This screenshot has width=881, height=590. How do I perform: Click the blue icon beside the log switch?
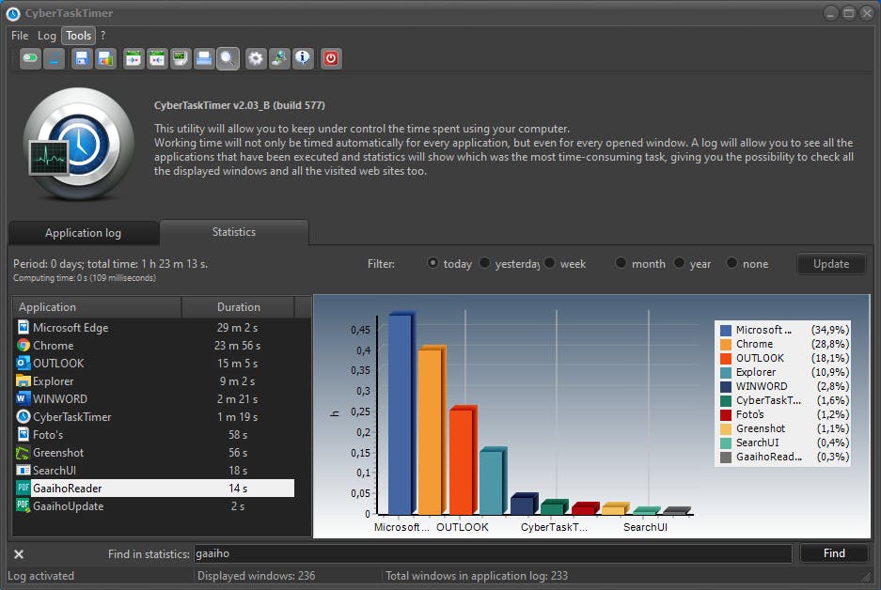coord(54,58)
